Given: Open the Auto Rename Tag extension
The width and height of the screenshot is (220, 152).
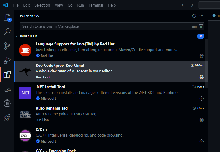Looking at the screenshot, I should tap(111, 114).
